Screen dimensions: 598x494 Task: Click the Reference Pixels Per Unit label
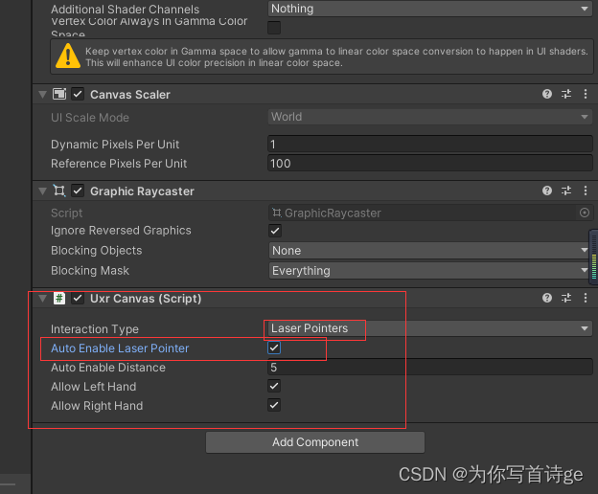[x=119, y=164]
